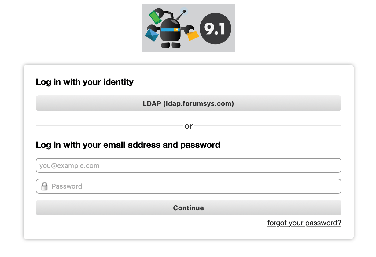Viewport: 376px width, 257px height.
Task: Click the "Log in with your email address" heading
Action: tap(128, 145)
